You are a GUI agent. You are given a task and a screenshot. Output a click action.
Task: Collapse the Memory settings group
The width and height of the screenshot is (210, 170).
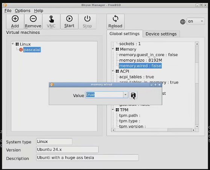point(113,49)
